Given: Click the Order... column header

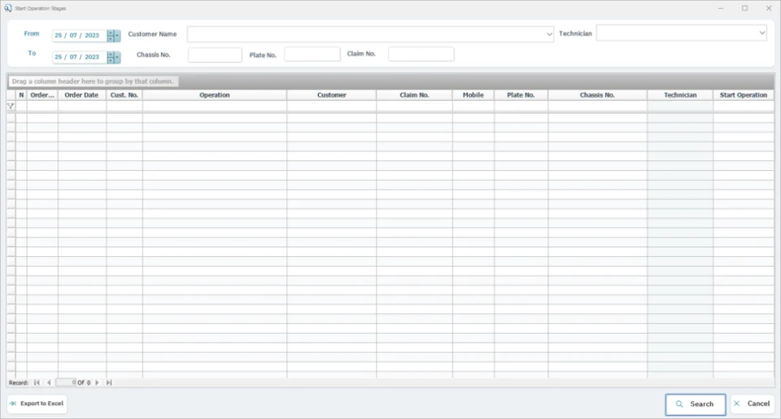Looking at the screenshot, I should click(42, 94).
